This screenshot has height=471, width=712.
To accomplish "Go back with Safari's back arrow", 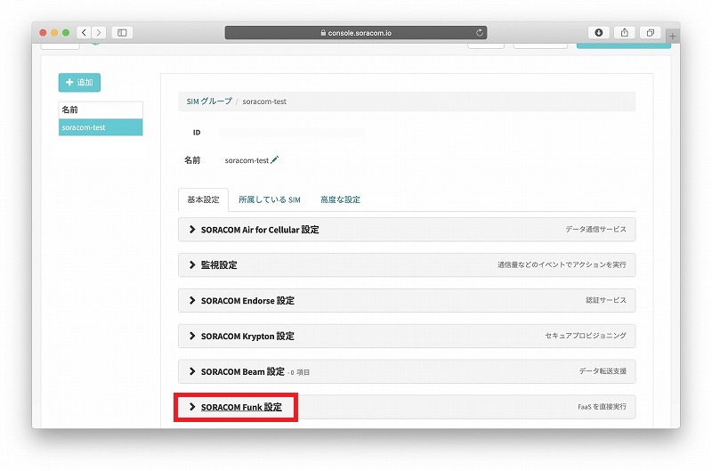I will [x=84, y=32].
